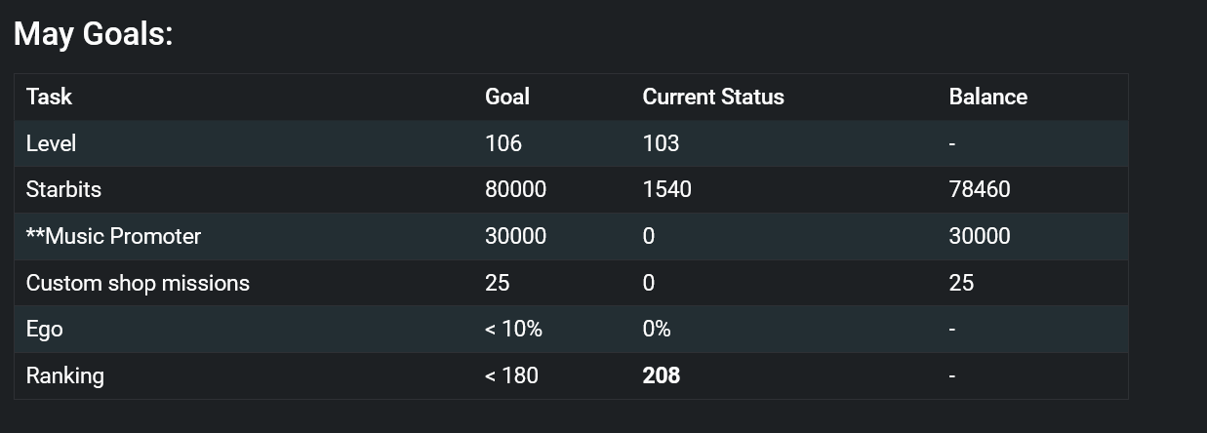Select the Level task cell

(x=51, y=143)
